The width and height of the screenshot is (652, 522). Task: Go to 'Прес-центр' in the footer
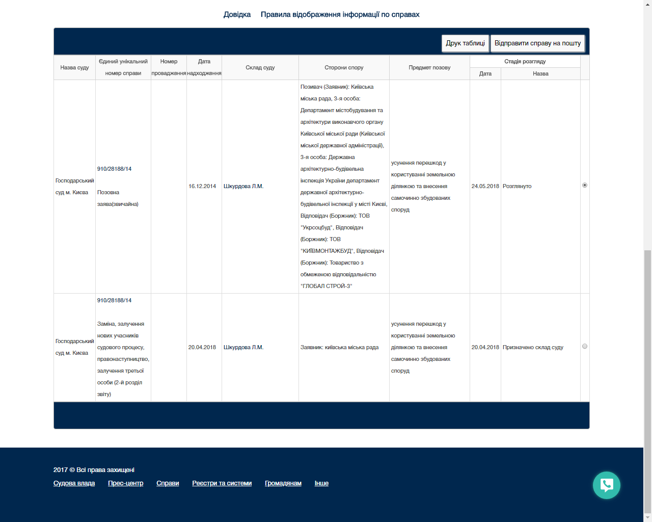tap(125, 483)
